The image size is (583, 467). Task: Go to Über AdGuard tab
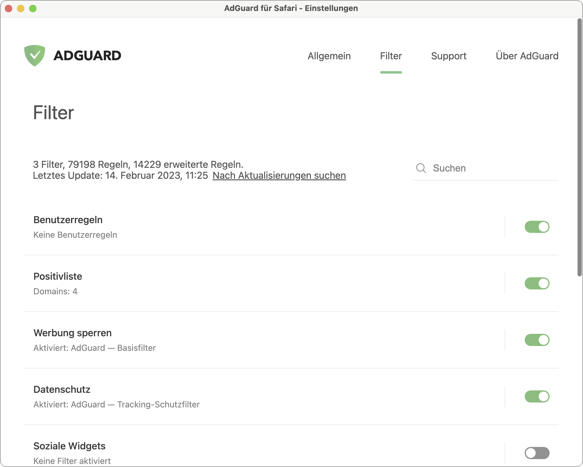(527, 56)
